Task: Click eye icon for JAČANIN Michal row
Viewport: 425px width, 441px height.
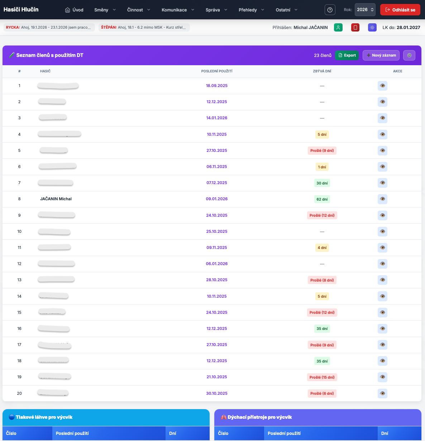Action: click(382, 199)
